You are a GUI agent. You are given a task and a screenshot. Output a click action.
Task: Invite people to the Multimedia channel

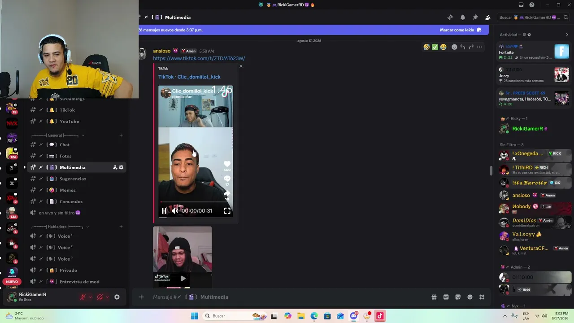coord(115,167)
